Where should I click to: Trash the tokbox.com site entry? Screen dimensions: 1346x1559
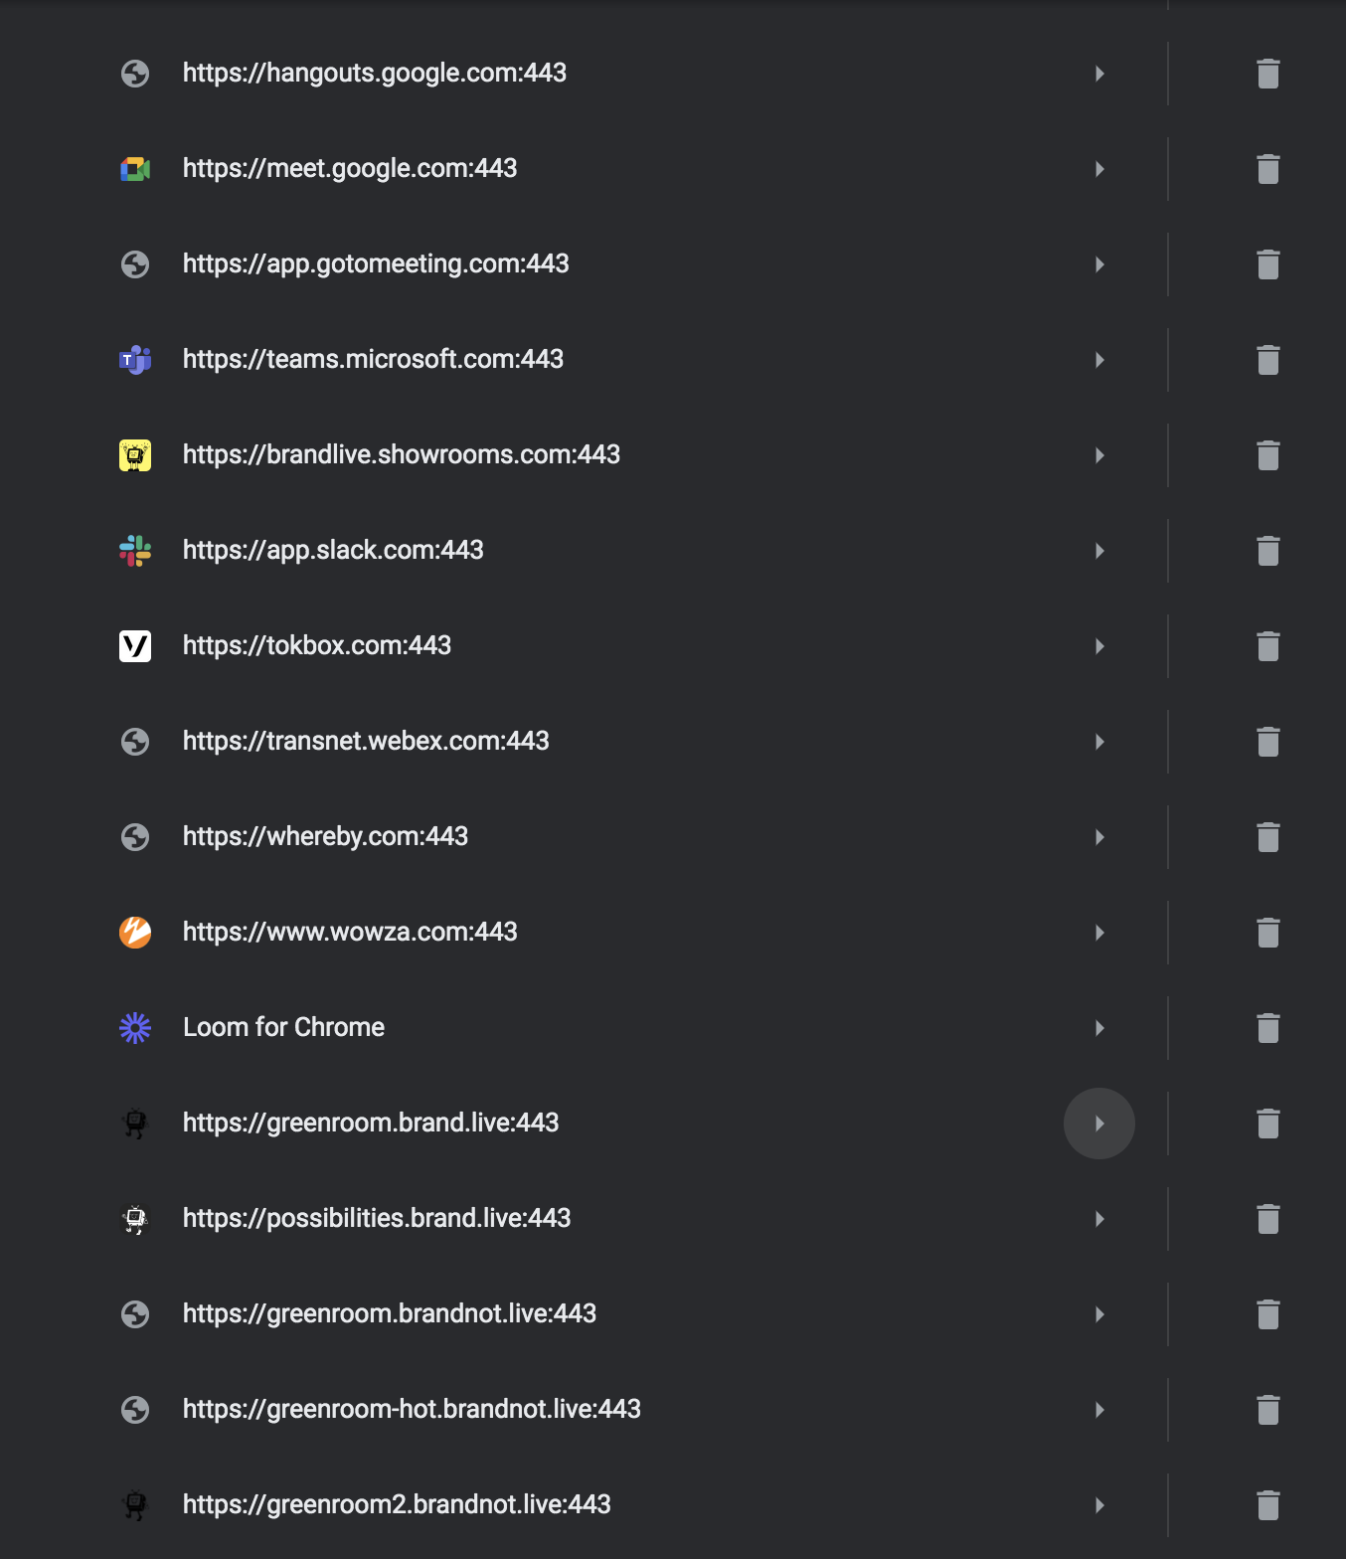point(1267,646)
